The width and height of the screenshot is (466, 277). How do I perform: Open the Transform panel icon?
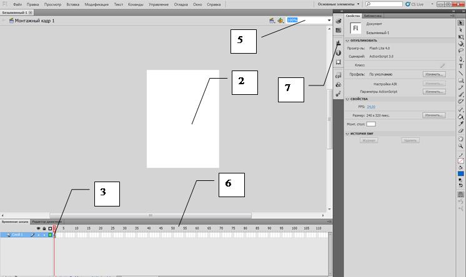point(338,62)
